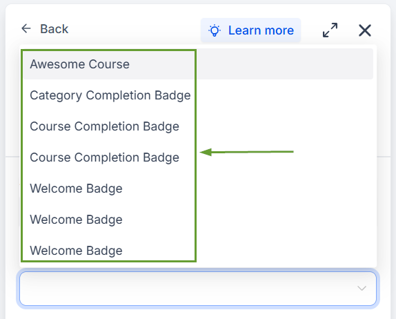Collapse the list with the dropdown chevron

coord(362,288)
